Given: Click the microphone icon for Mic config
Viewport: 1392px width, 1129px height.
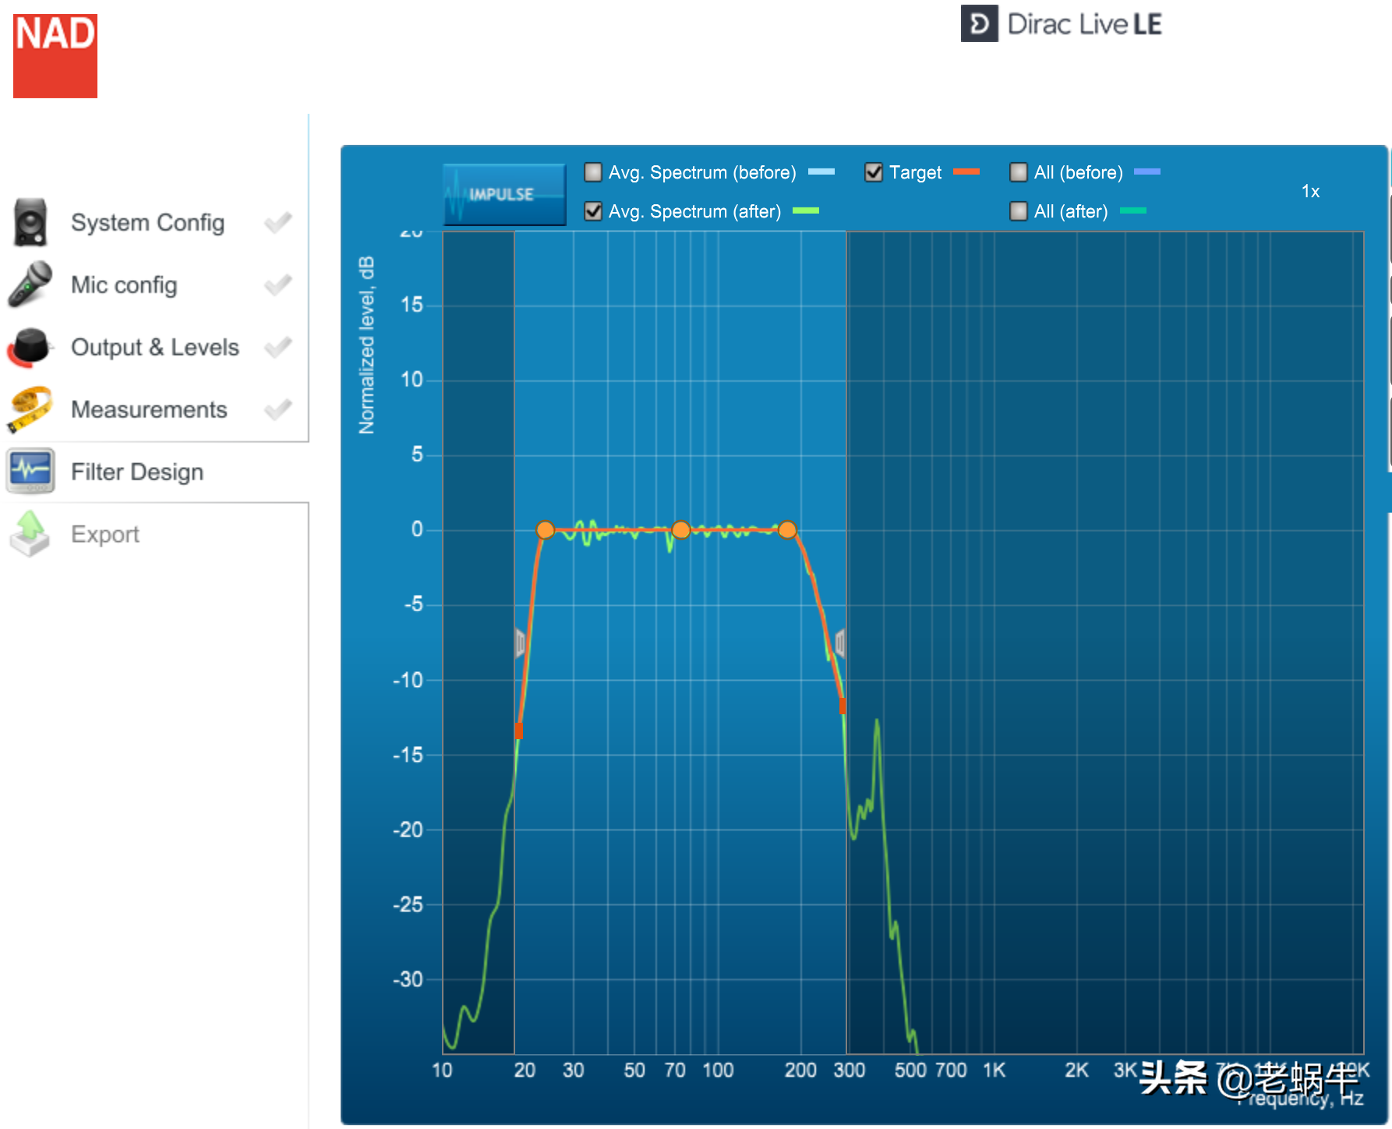Looking at the screenshot, I should coord(30,285).
